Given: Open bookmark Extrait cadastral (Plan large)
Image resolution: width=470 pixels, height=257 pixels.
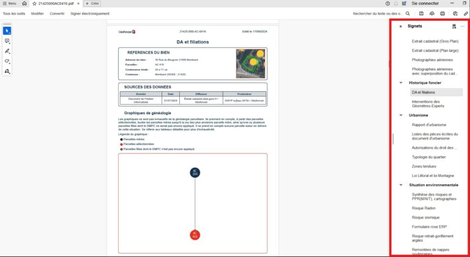Looking at the screenshot, I should (435, 50).
